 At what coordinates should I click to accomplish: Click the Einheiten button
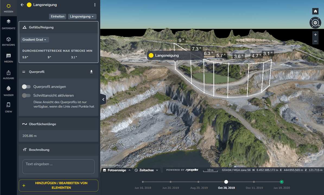[x=58, y=17]
